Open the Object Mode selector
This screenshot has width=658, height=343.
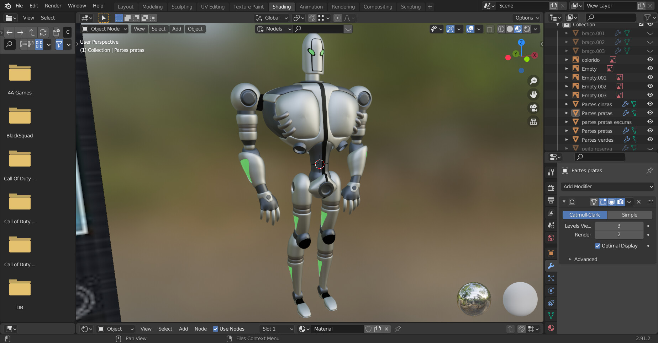104,29
